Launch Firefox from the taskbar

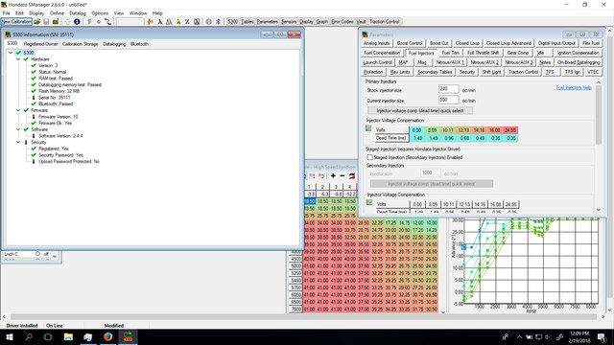pos(107,336)
